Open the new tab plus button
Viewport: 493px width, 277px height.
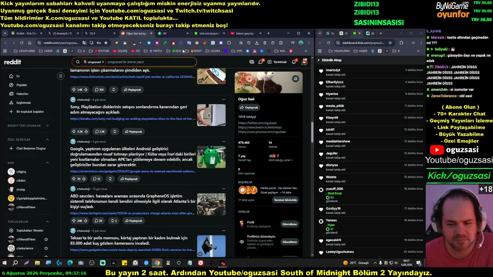268,33
